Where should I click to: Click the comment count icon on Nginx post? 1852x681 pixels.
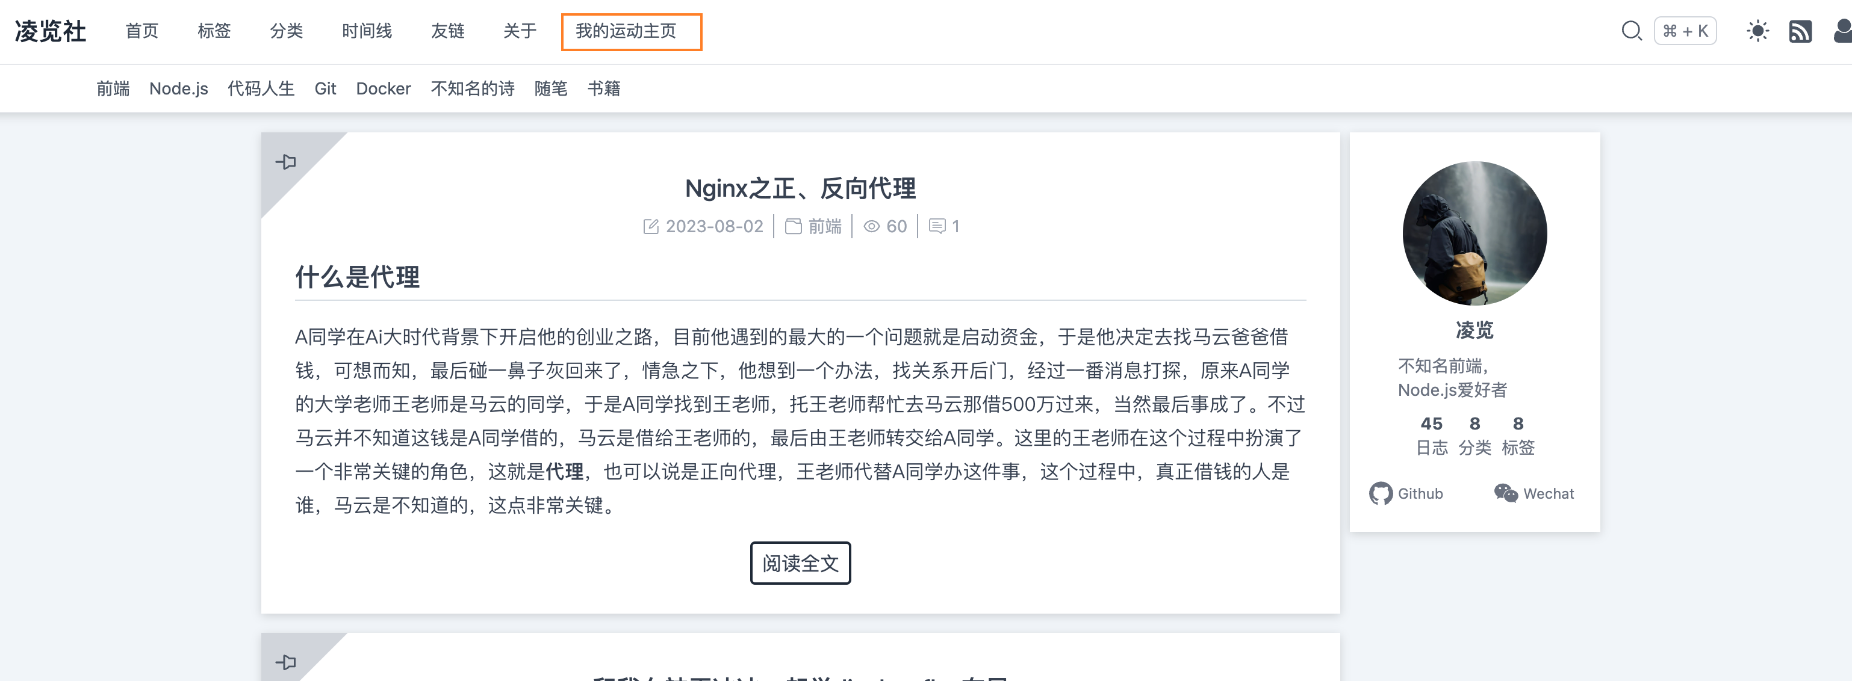(x=937, y=226)
